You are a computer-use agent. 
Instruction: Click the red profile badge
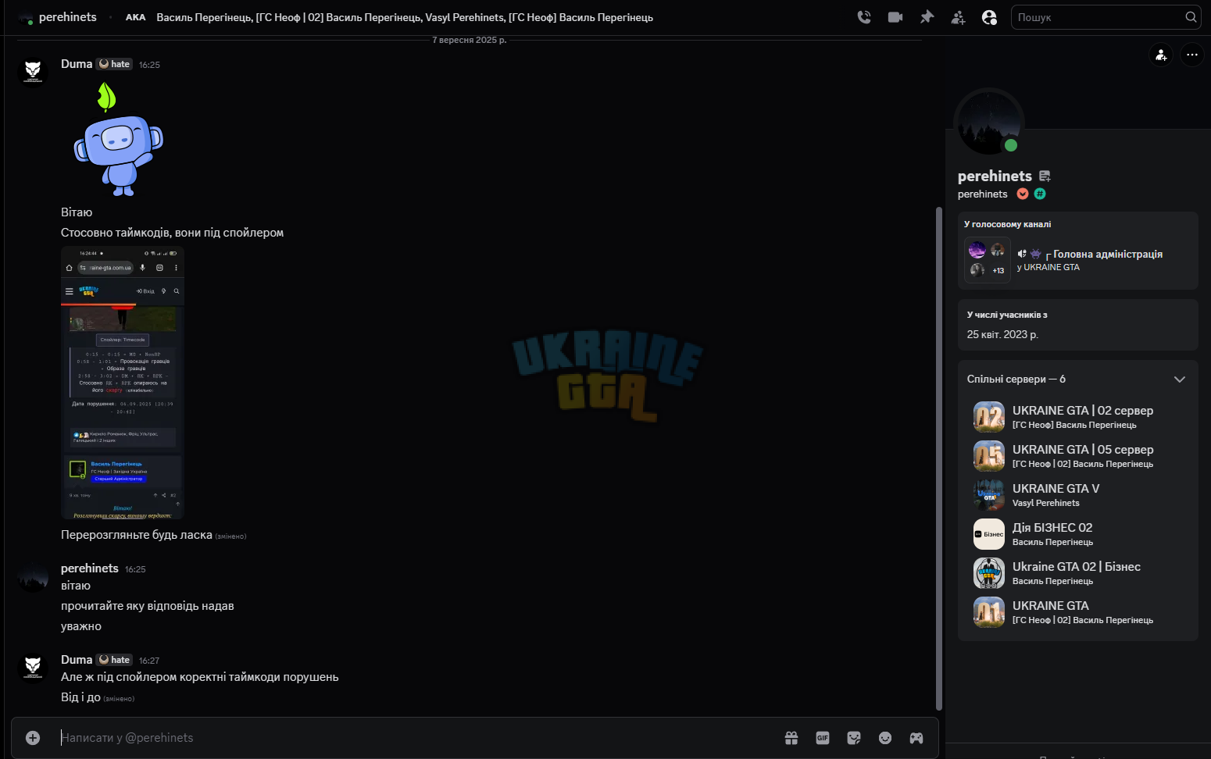(1023, 194)
